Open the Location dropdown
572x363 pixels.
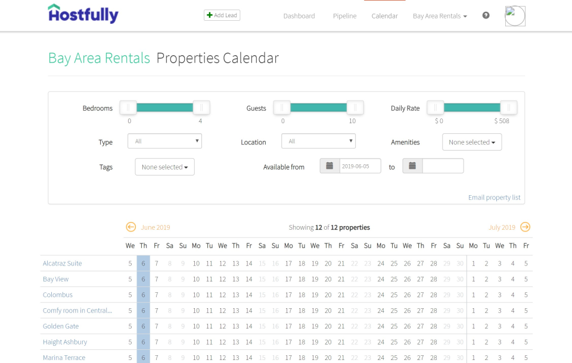[x=318, y=140]
